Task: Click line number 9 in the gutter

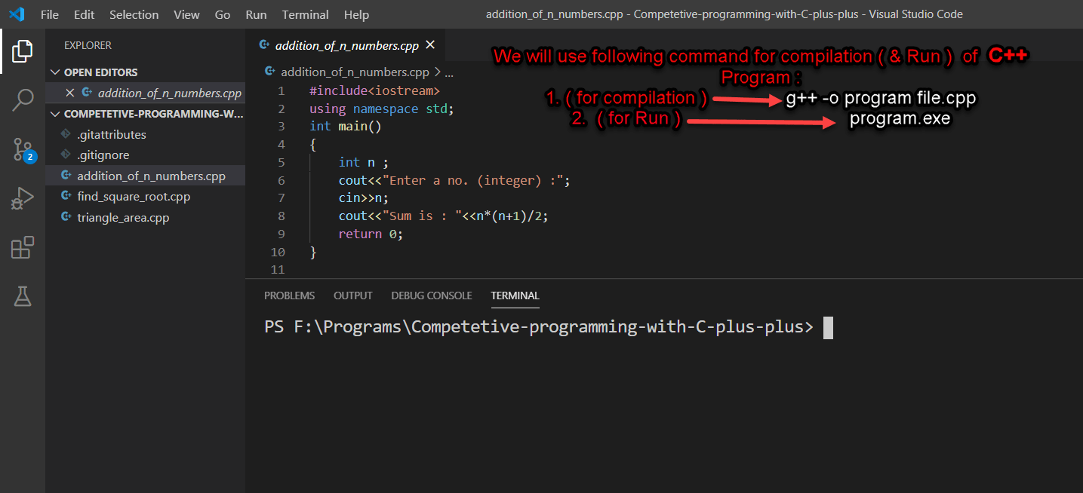Action: click(282, 234)
